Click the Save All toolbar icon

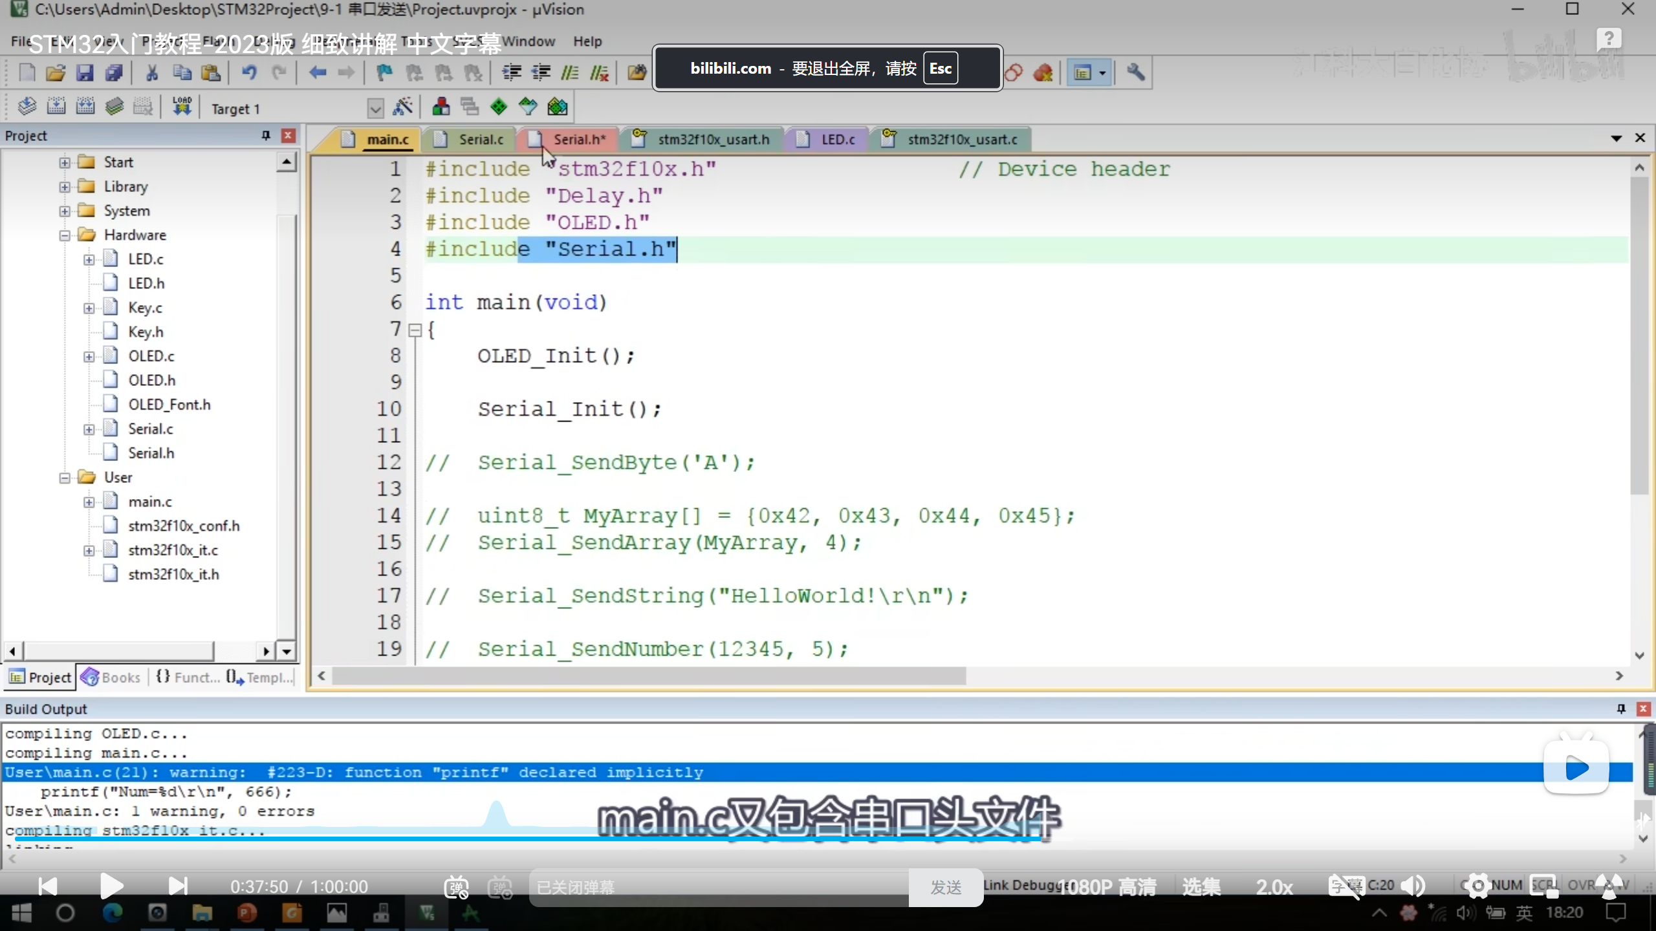point(114,72)
